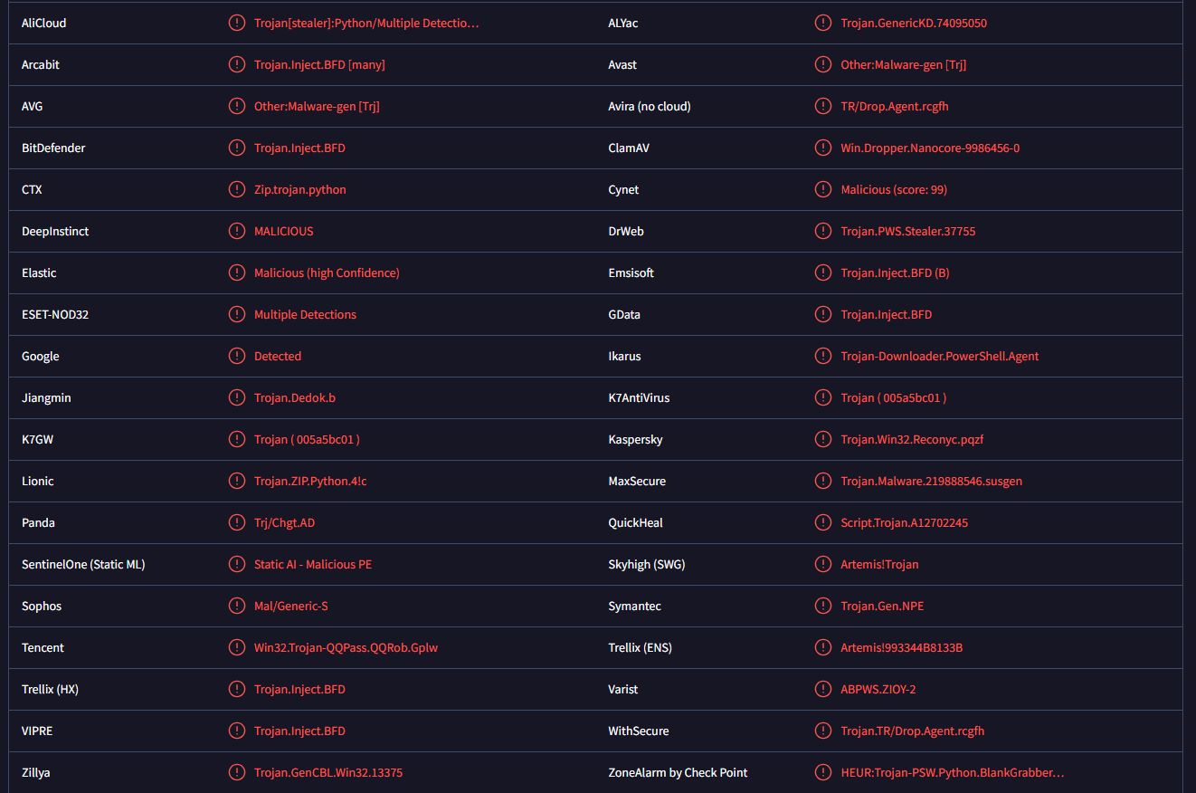The image size is (1196, 793).
Task: Click the warning icon beside AliCloud's detection
Action: coord(237,23)
